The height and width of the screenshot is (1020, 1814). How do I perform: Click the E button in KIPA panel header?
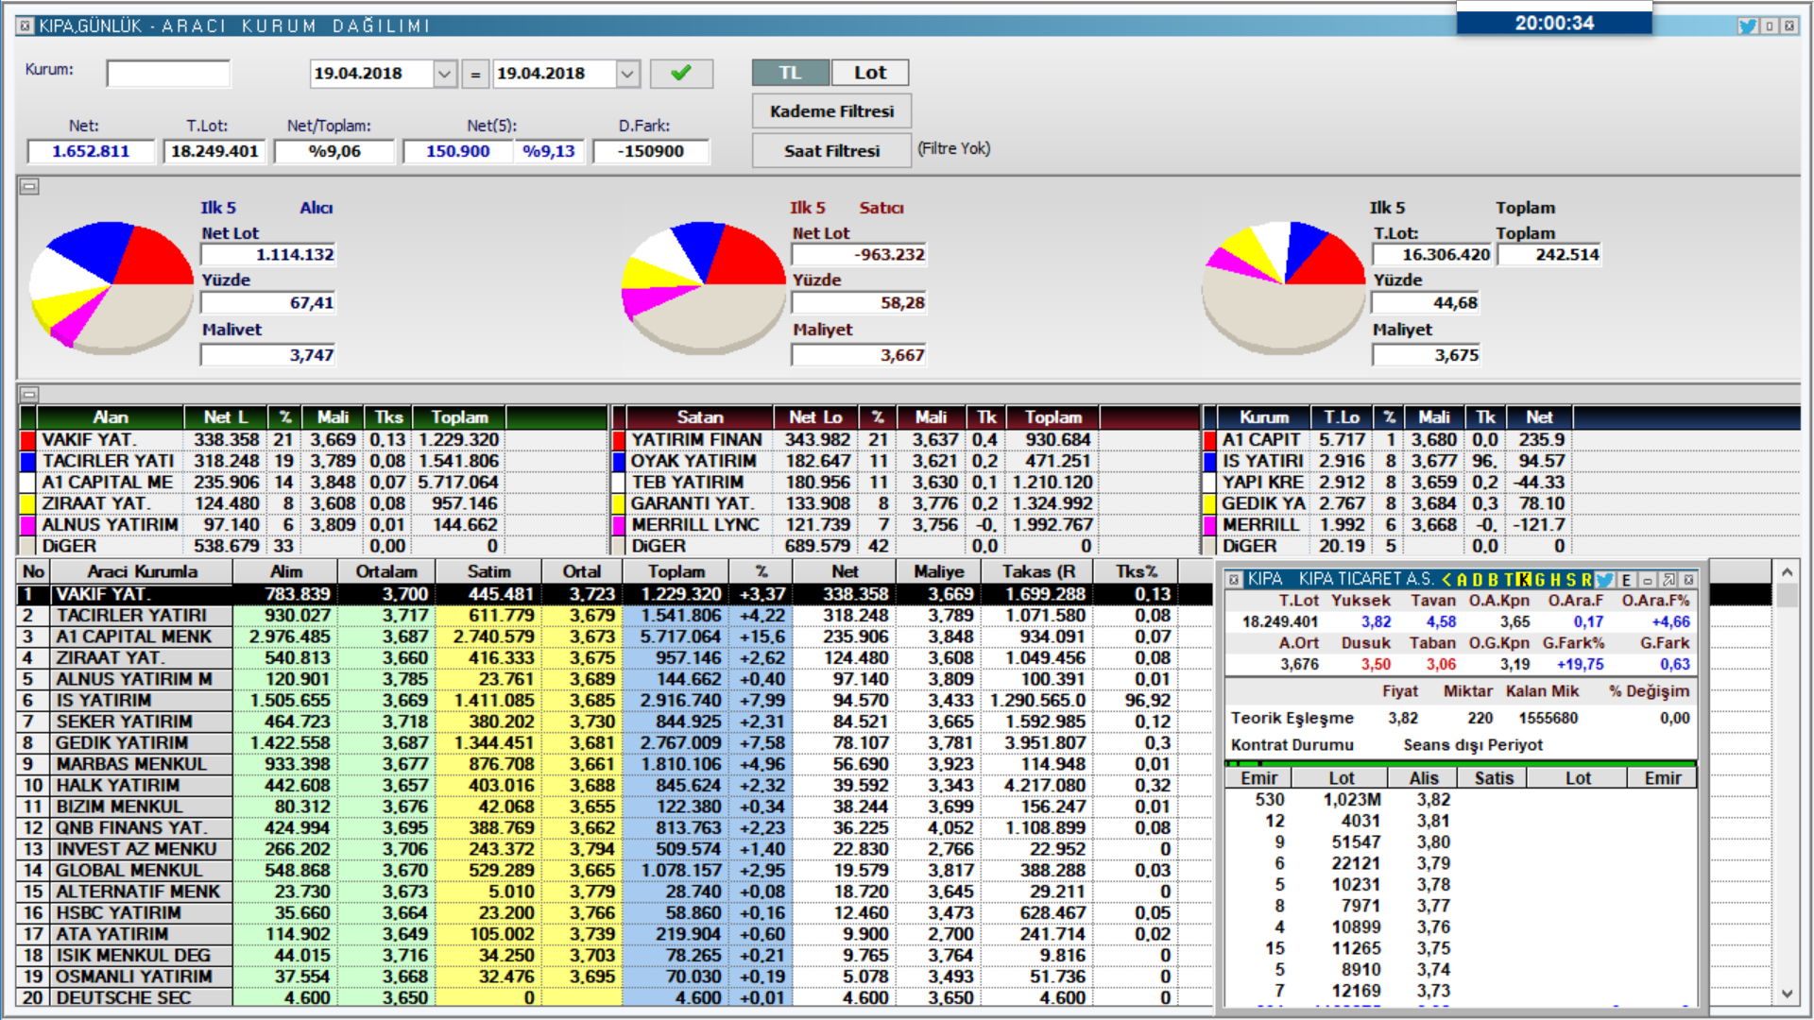click(1626, 579)
